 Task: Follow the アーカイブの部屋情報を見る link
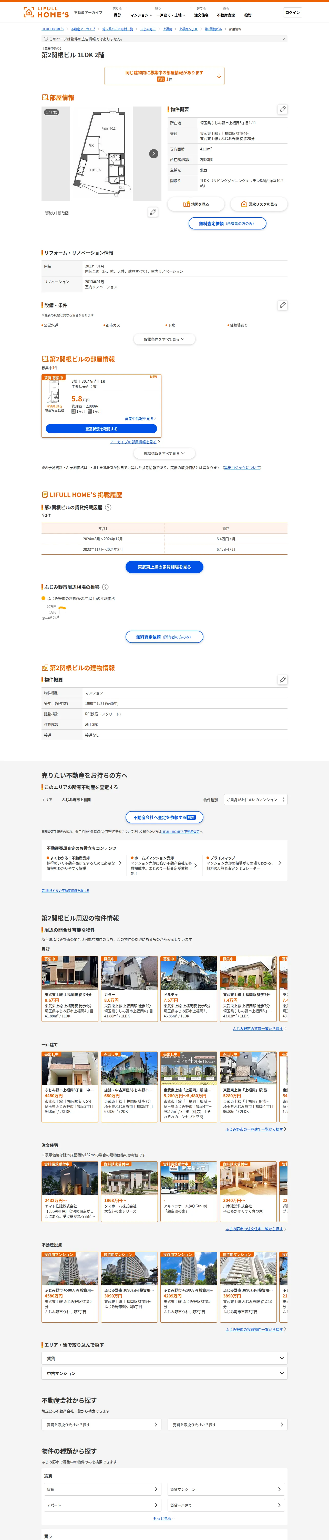(x=135, y=442)
